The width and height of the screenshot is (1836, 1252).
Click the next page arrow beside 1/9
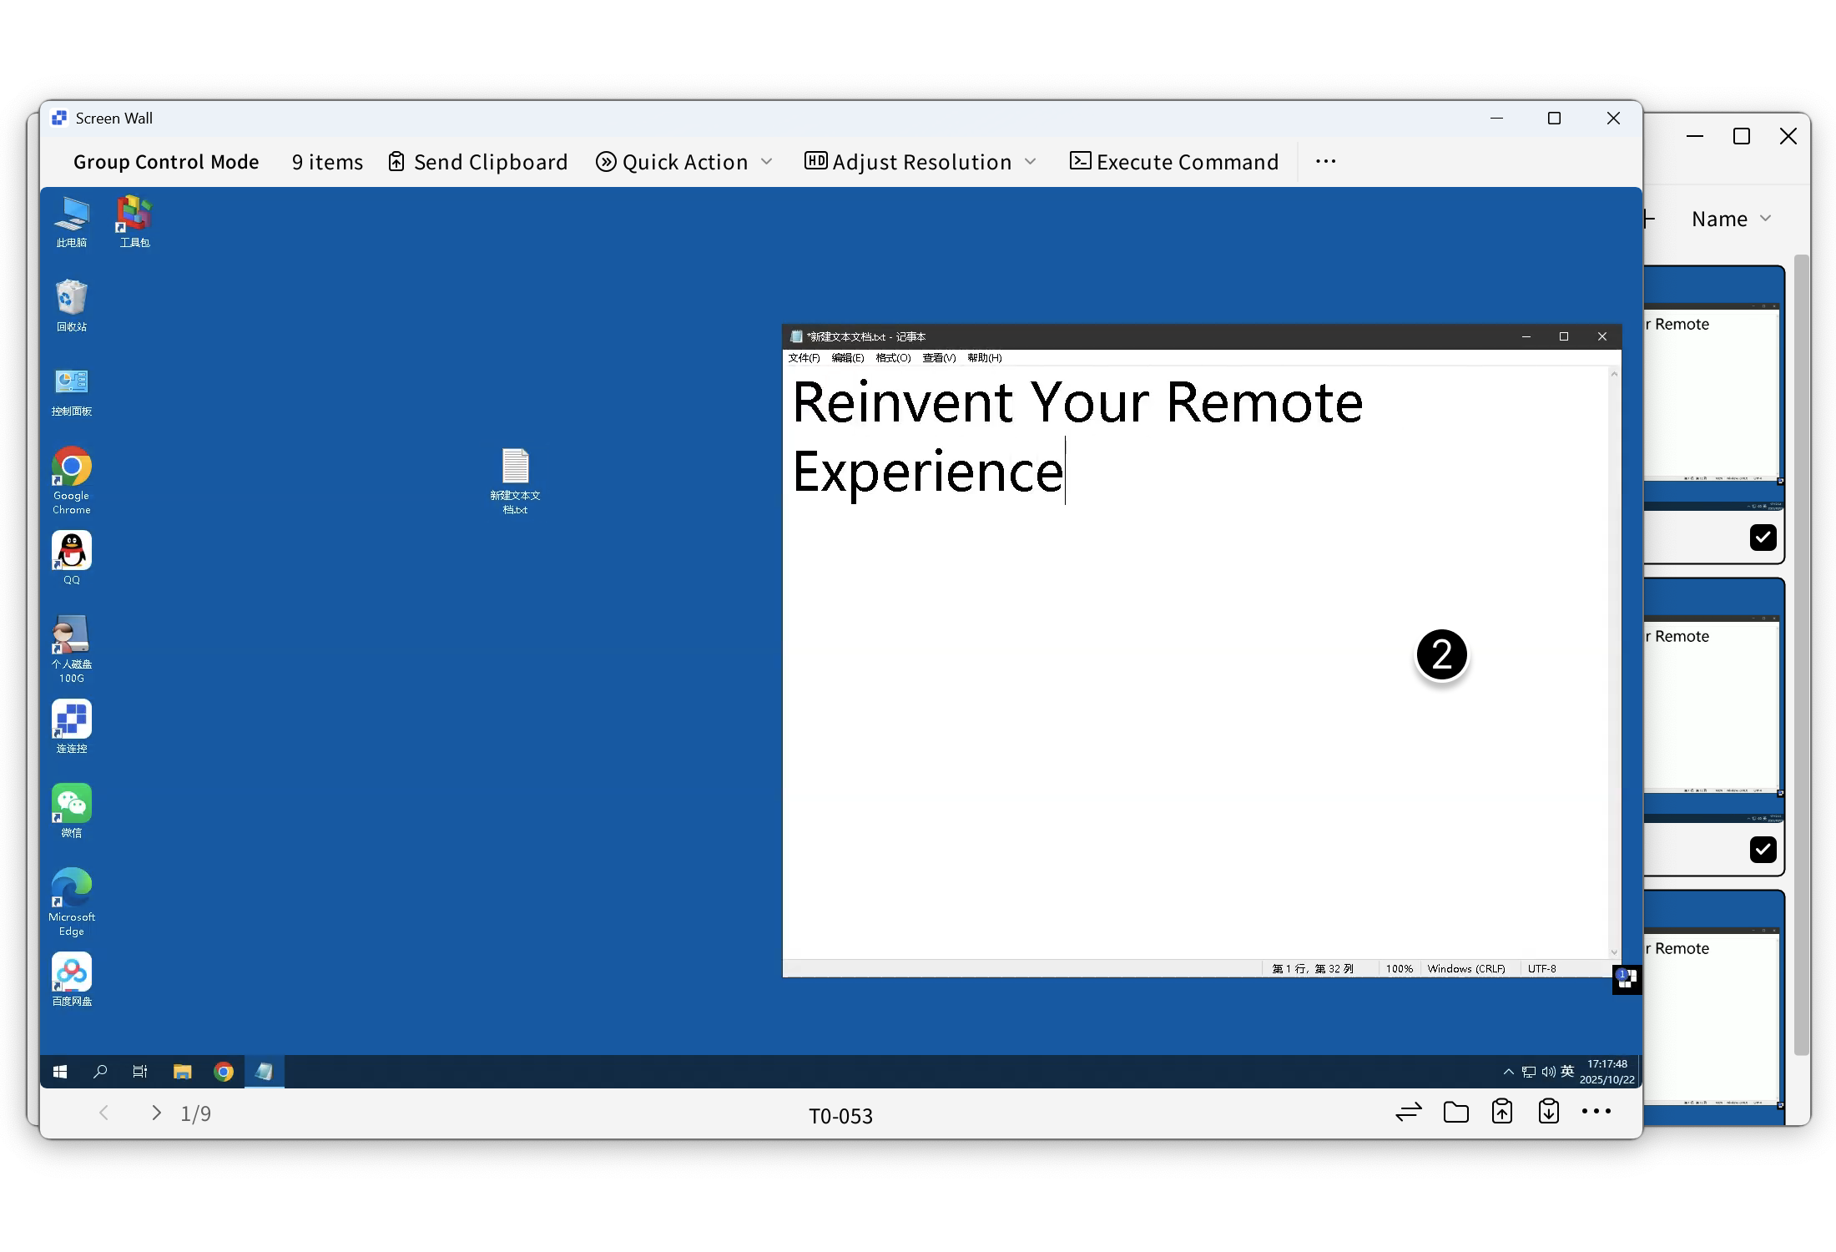156,1113
